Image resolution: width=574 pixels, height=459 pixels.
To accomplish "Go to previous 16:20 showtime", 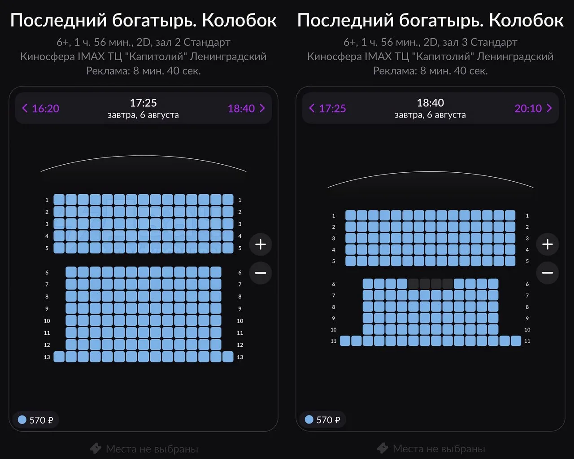I will coord(41,108).
